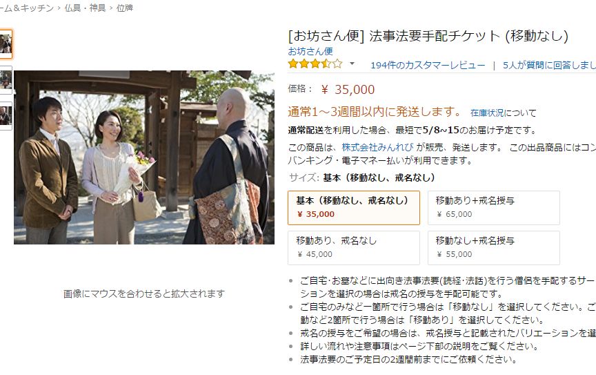Go to ホーム&キッチン breadcrumb category

tap(27, 8)
